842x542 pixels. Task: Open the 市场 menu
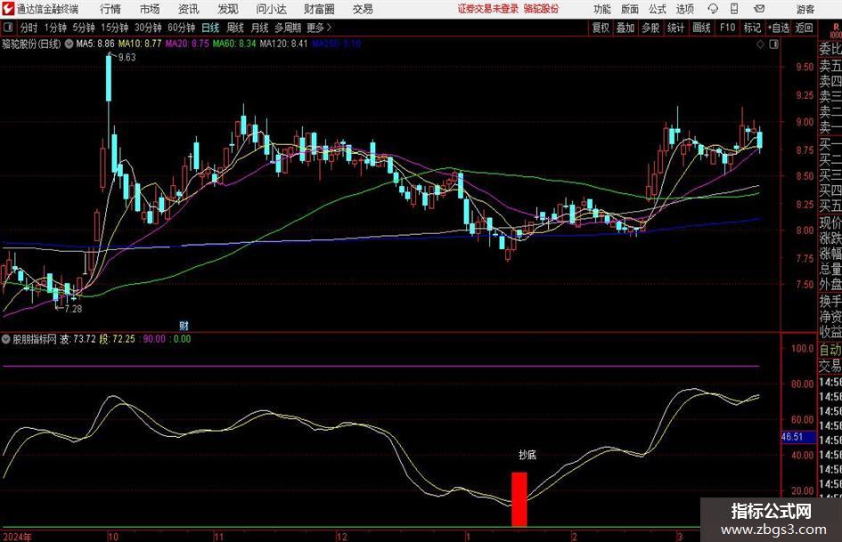150,9
